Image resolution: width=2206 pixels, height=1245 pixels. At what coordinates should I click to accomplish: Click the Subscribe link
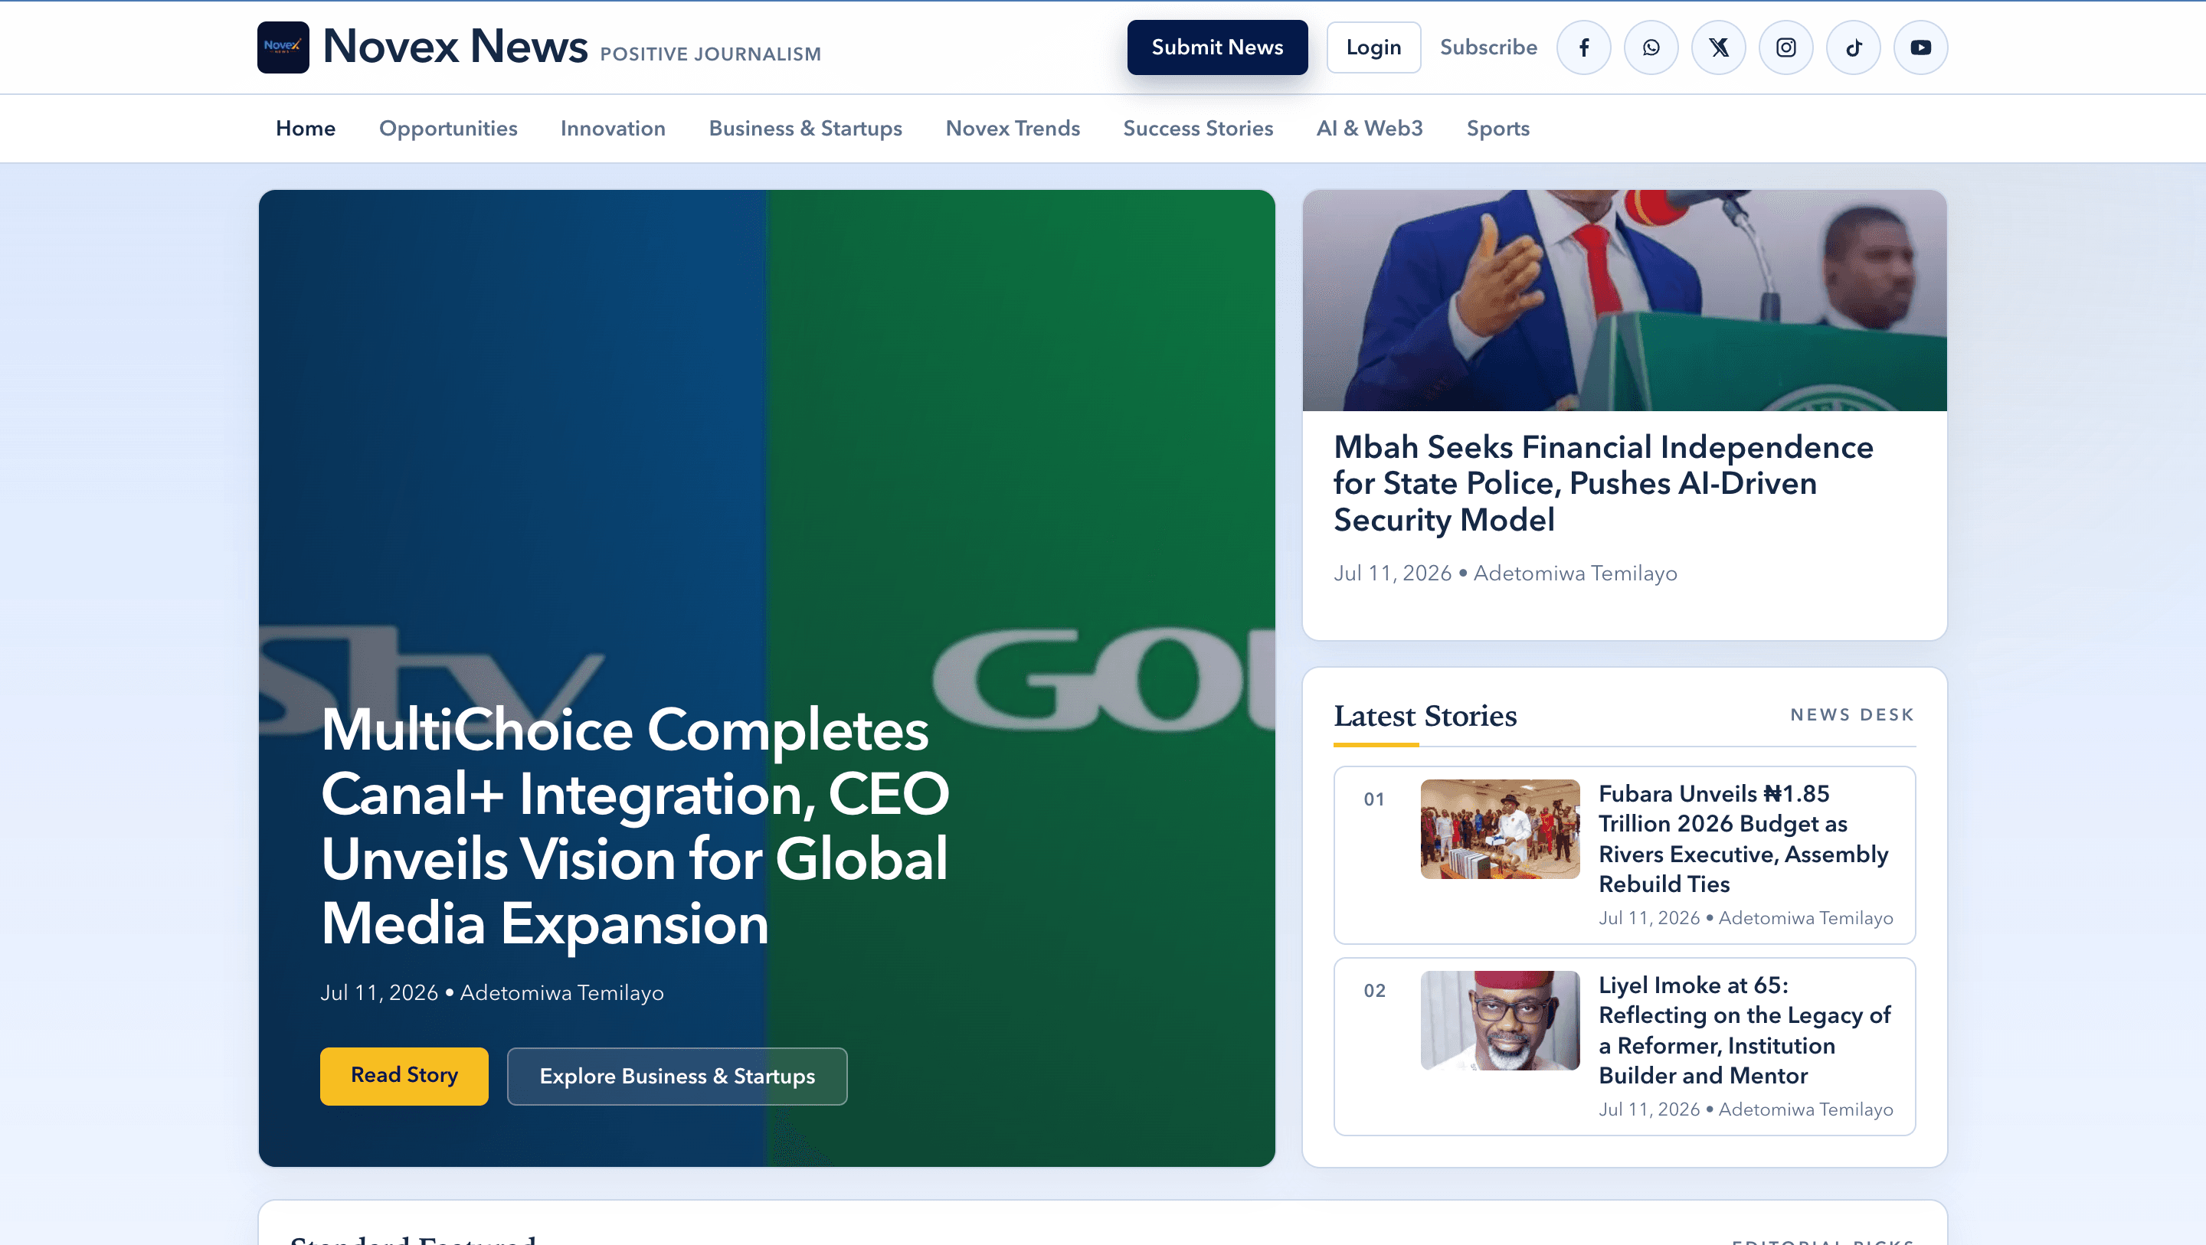click(x=1488, y=47)
